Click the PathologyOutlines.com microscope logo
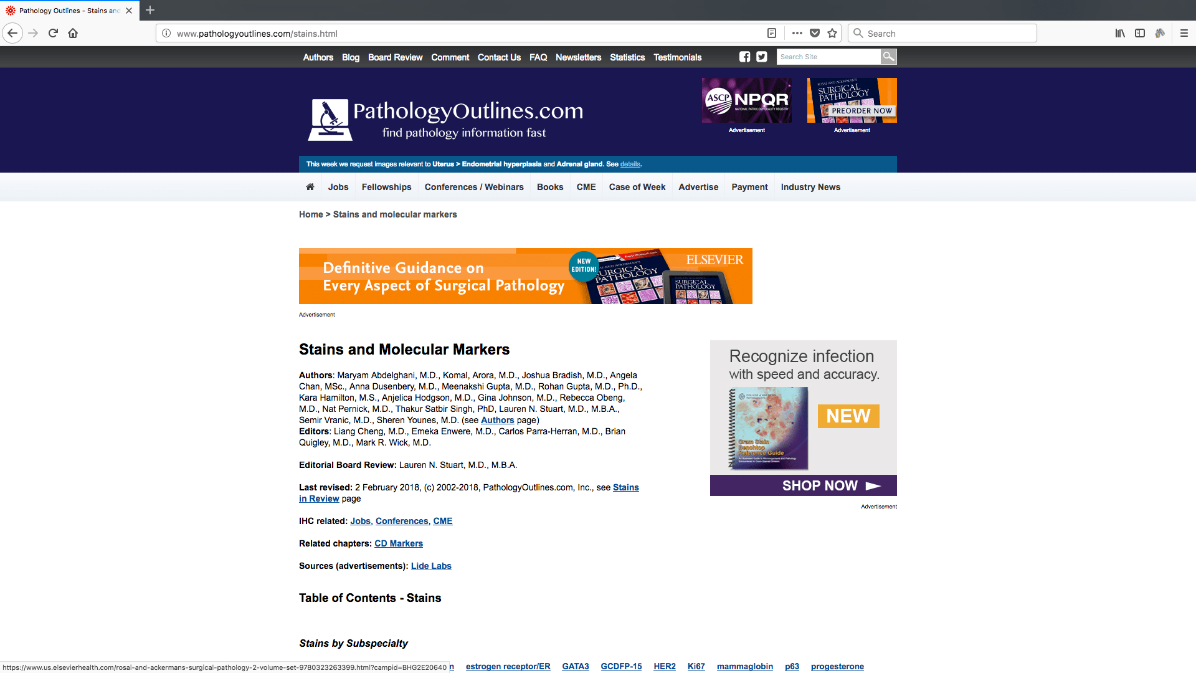 tap(330, 119)
